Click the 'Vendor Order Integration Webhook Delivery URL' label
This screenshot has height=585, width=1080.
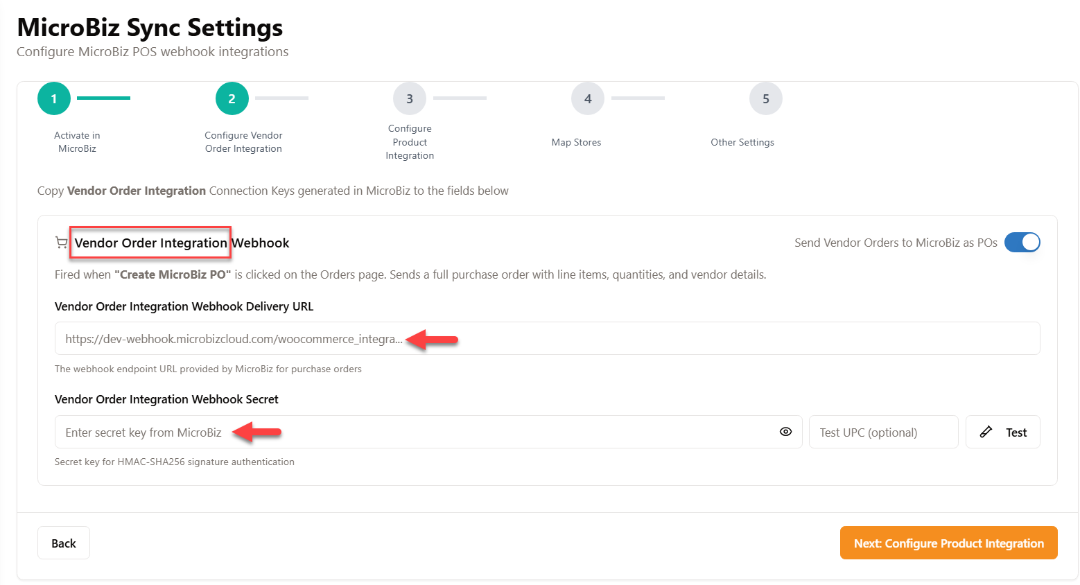coord(184,306)
